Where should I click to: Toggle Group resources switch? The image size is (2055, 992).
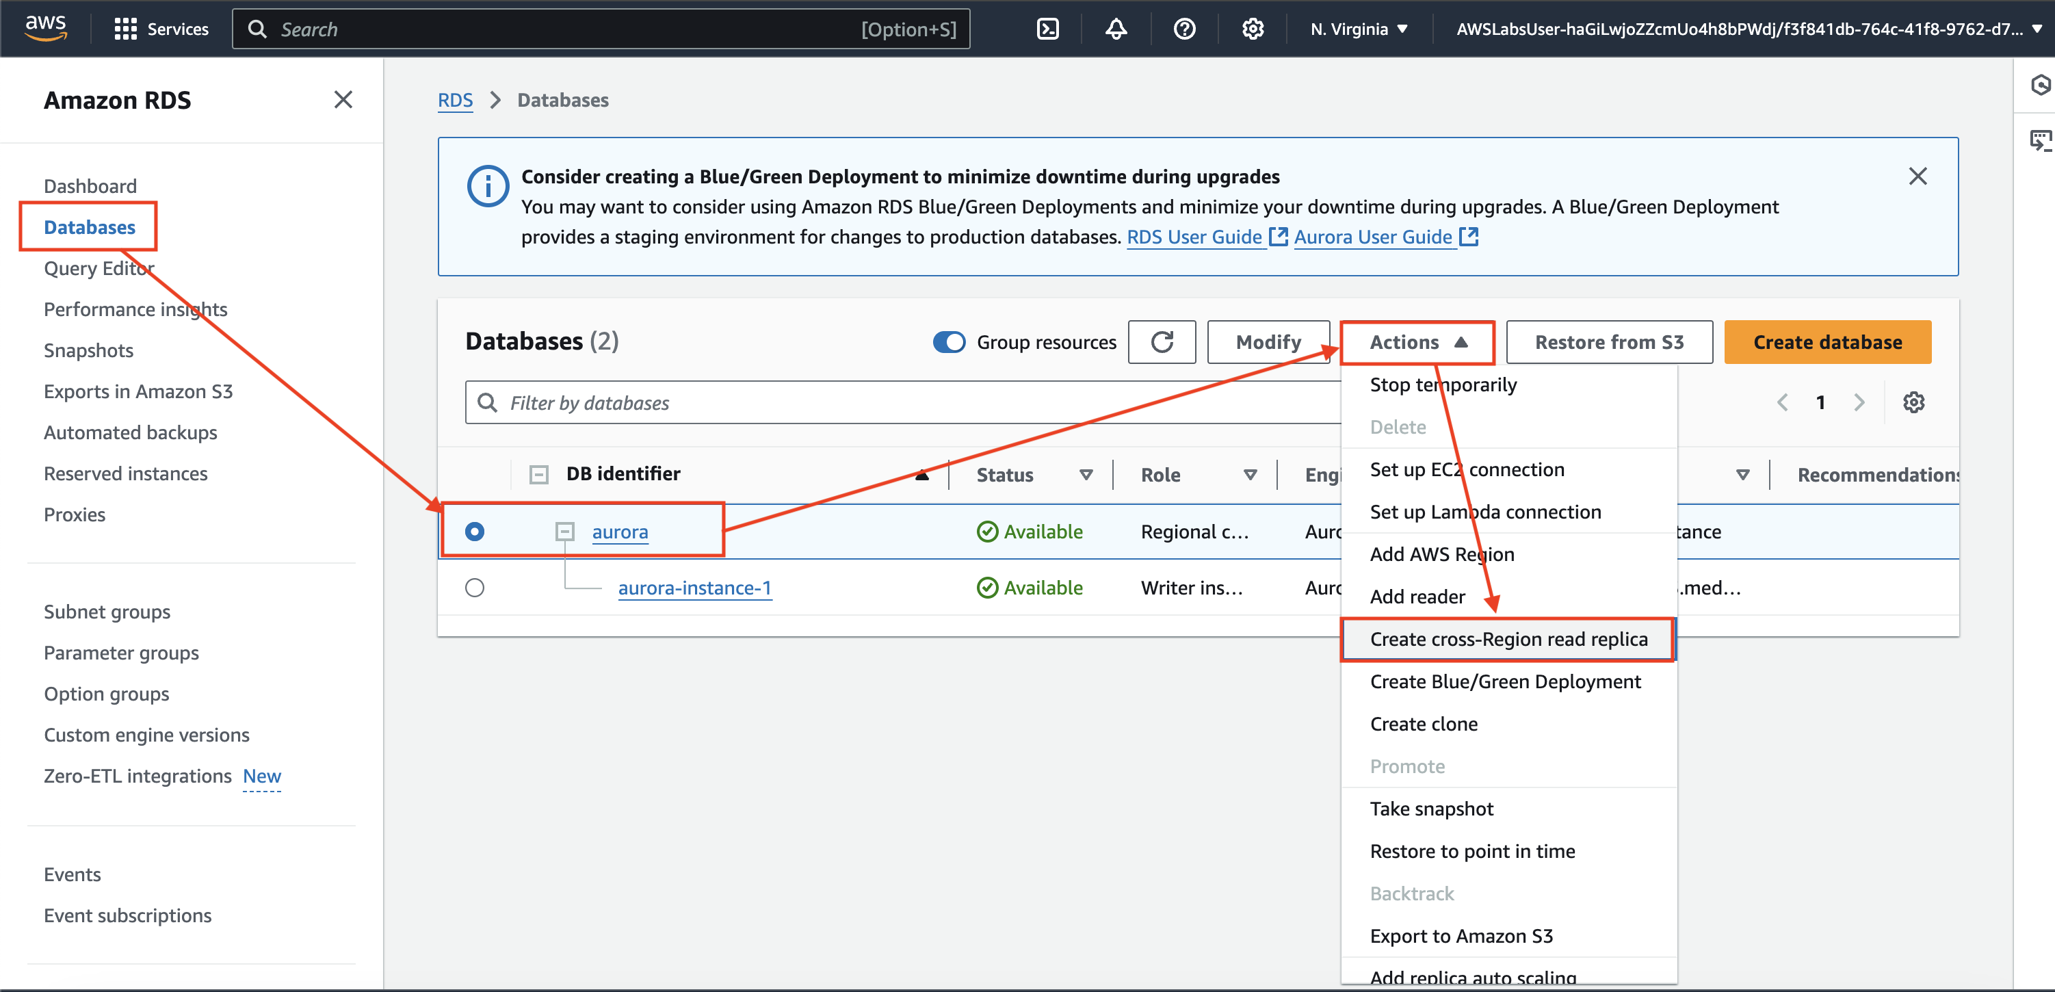point(950,342)
